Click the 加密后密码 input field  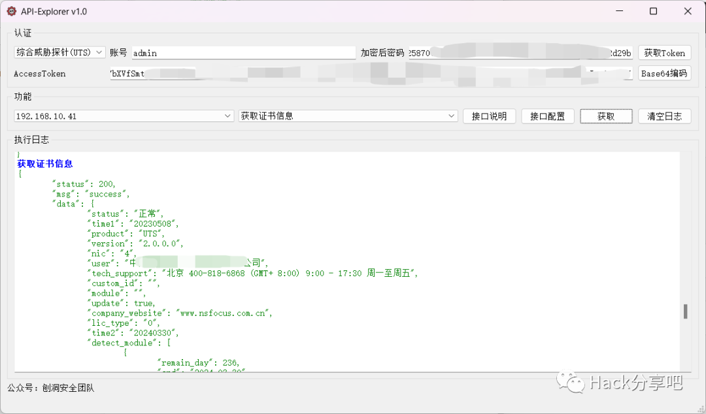(520, 53)
